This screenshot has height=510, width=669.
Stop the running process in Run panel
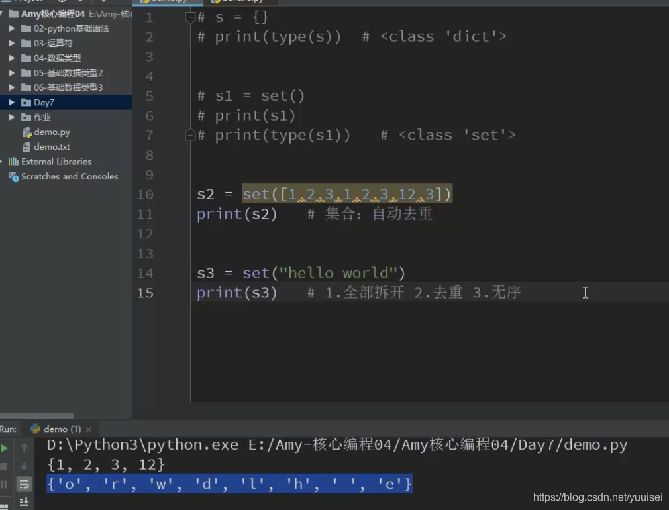[x=3, y=466]
